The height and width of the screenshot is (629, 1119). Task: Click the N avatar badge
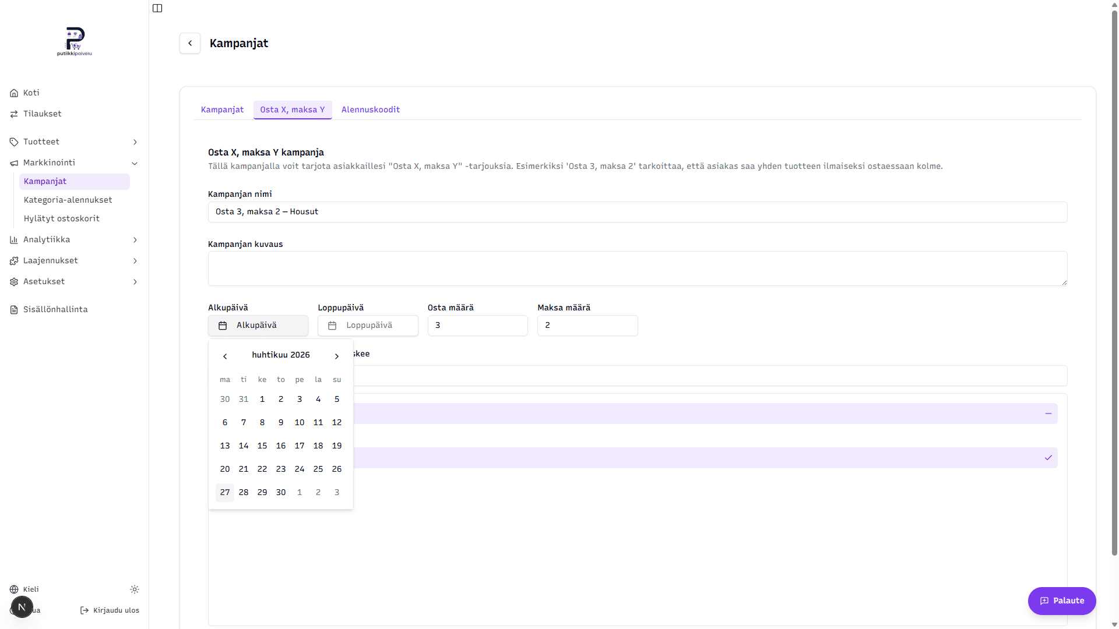tap(22, 607)
